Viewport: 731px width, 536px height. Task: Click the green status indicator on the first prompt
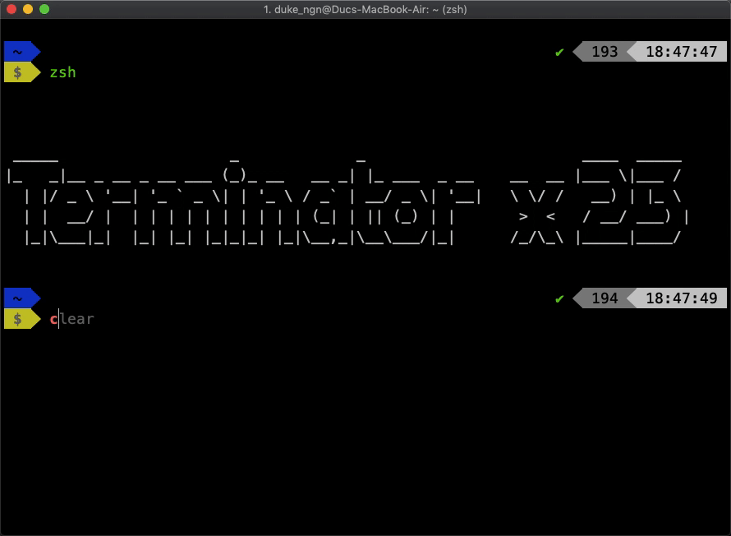pos(559,52)
